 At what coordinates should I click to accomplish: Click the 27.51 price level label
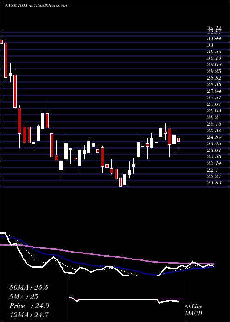(214, 98)
